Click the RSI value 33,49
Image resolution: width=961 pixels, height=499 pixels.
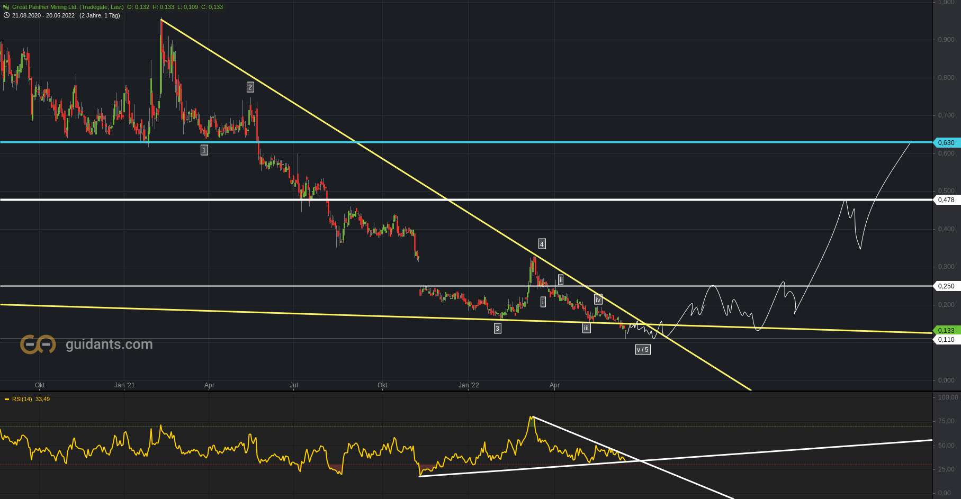click(x=42, y=399)
